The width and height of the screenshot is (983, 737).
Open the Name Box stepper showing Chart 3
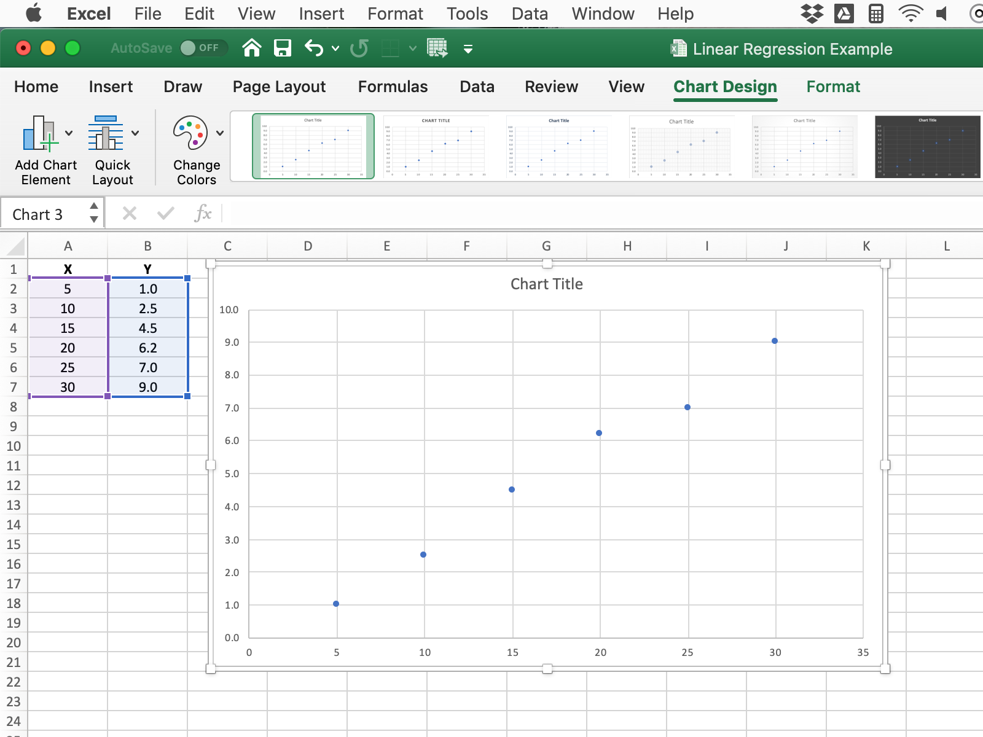(x=94, y=213)
